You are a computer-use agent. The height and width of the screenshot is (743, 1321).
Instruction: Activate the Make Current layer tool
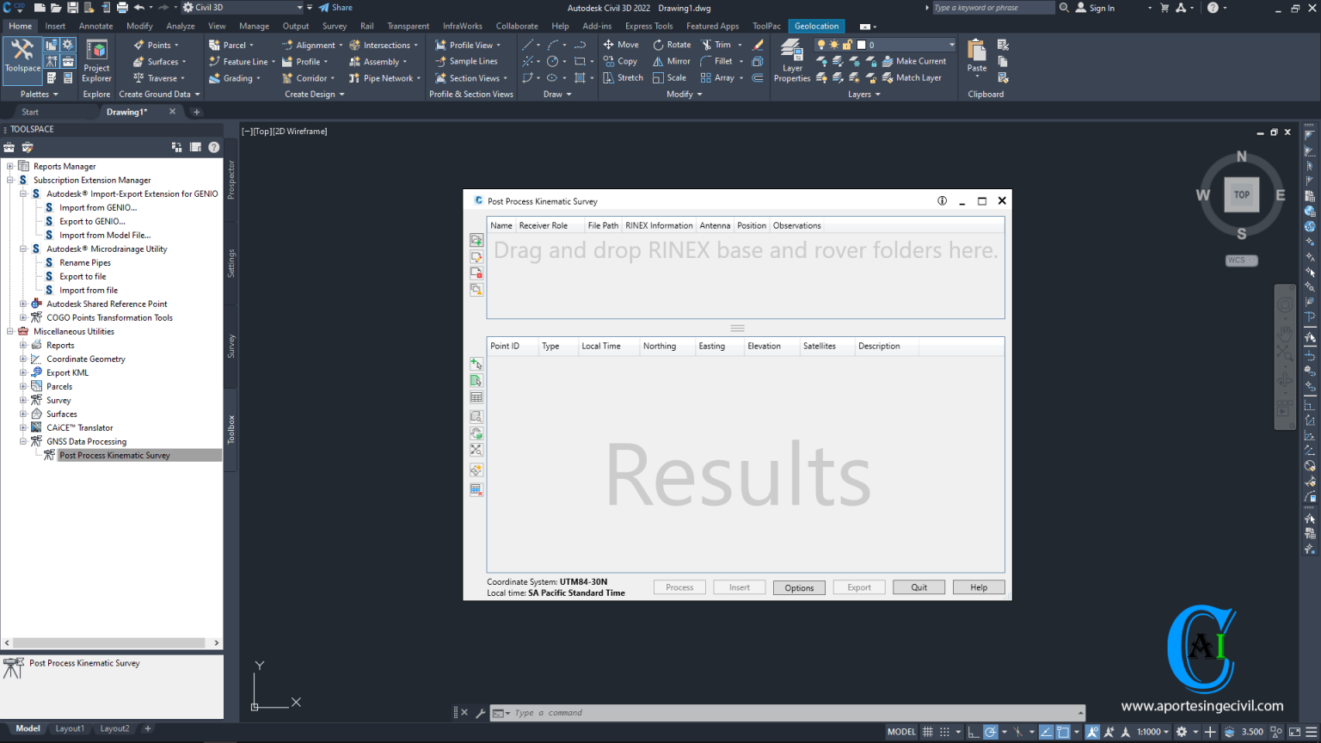click(914, 61)
